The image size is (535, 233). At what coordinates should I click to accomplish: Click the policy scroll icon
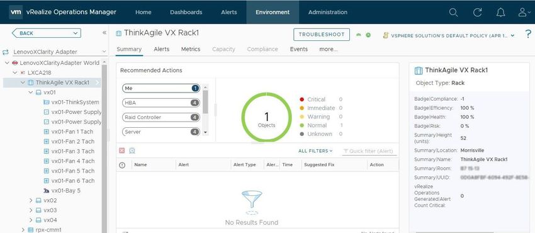386,35
